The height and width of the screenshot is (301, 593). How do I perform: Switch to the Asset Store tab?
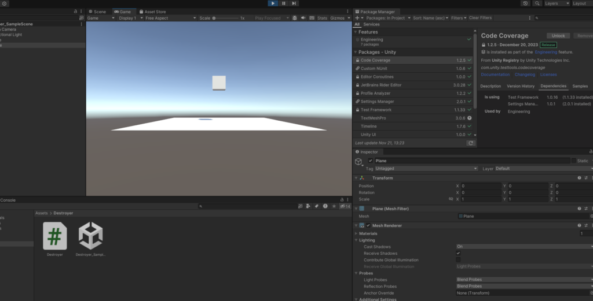(x=152, y=12)
